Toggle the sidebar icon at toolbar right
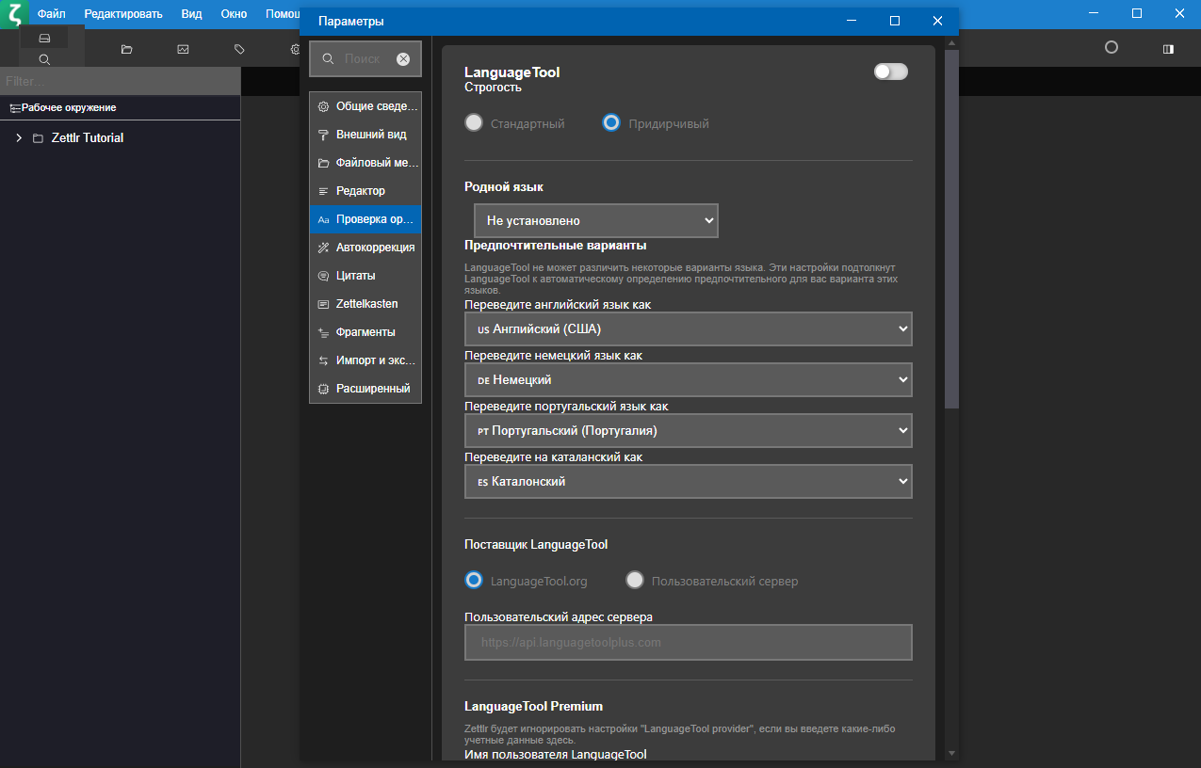Viewport: 1201px width, 768px height. tap(1168, 48)
